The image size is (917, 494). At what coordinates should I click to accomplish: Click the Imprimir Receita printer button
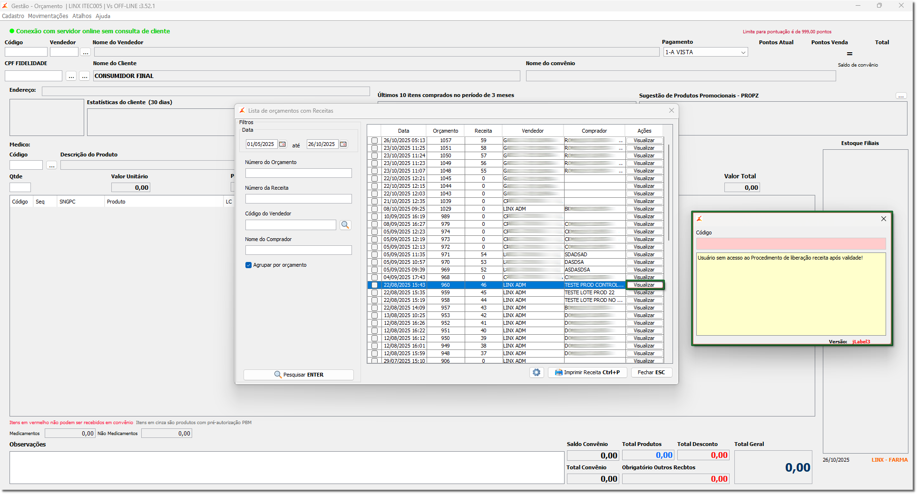(587, 372)
